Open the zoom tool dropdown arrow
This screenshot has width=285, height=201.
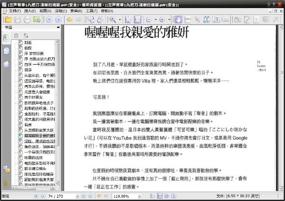[120, 19]
